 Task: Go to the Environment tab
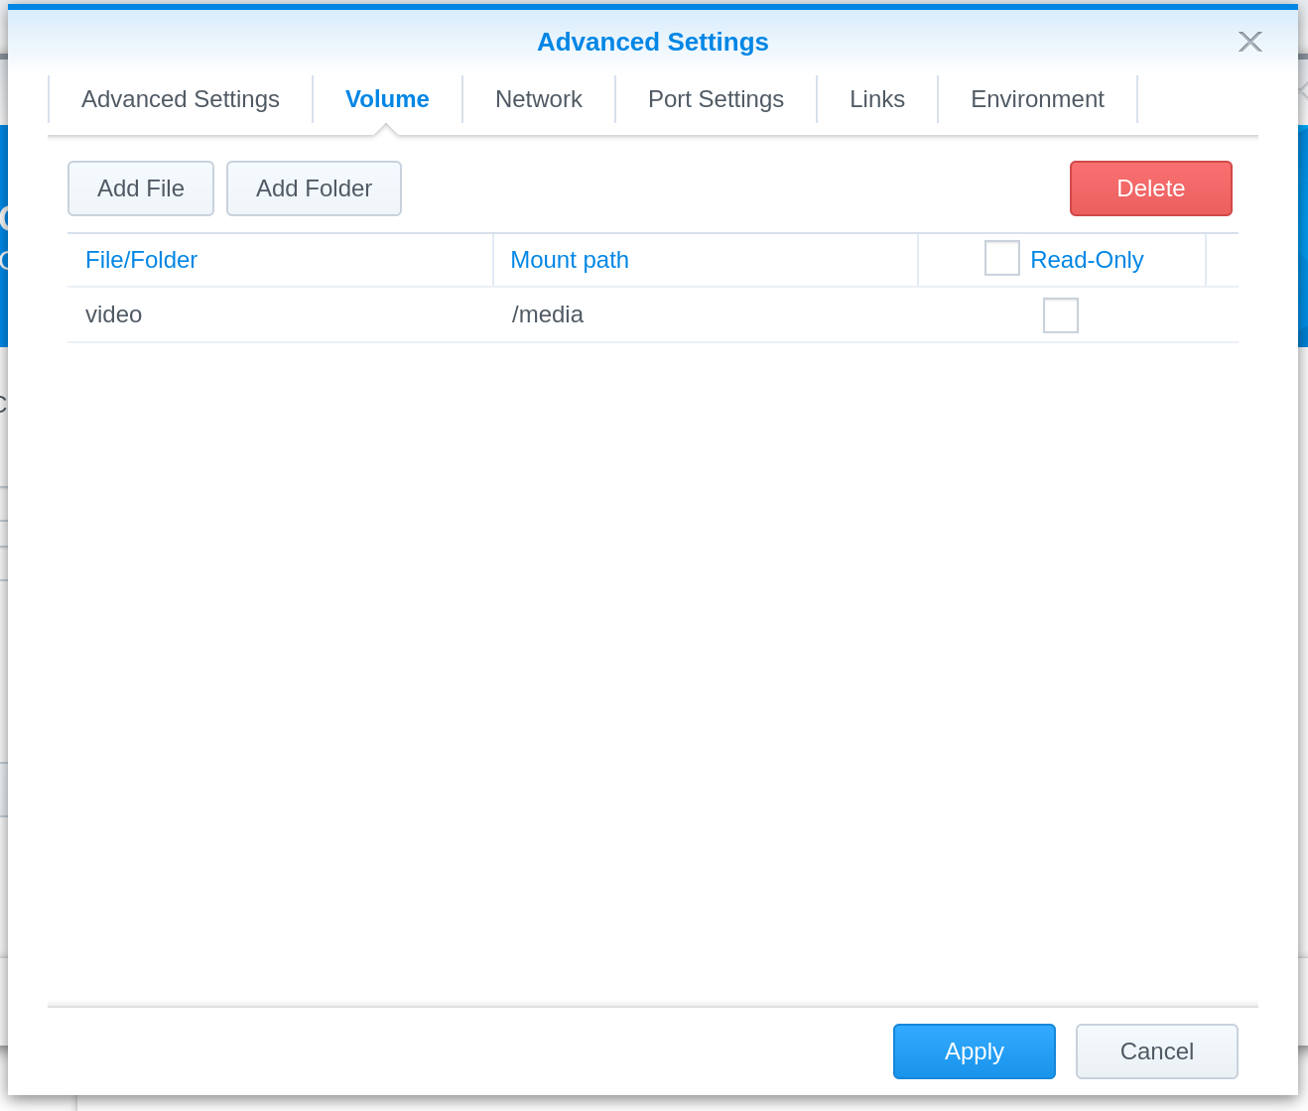click(x=1037, y=99)
